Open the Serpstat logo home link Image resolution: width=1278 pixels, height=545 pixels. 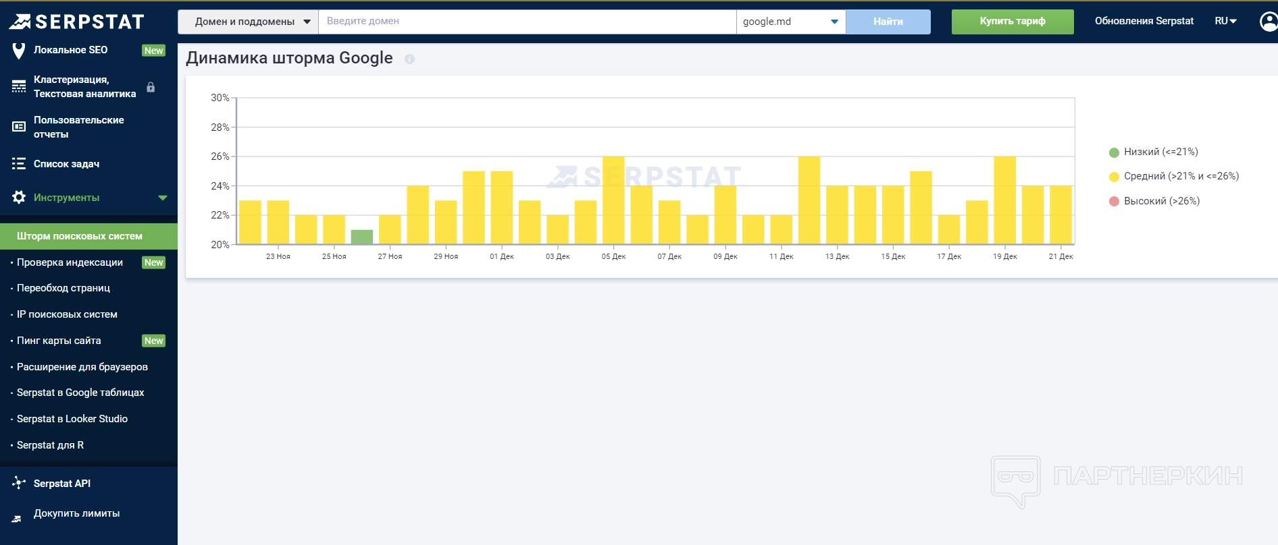pos(77,22)
